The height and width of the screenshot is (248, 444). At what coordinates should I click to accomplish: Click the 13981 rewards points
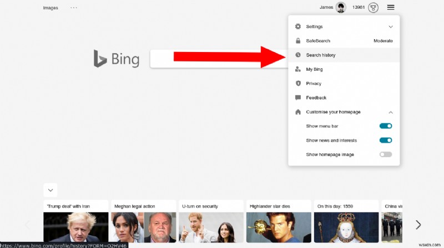(x=359, y=7)
